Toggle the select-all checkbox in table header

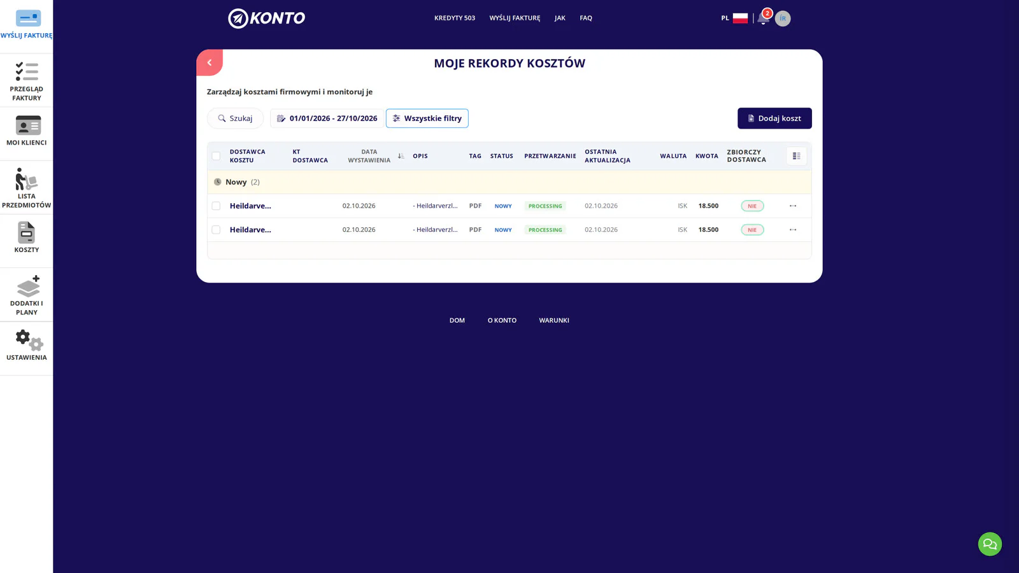tap(216, 156)
